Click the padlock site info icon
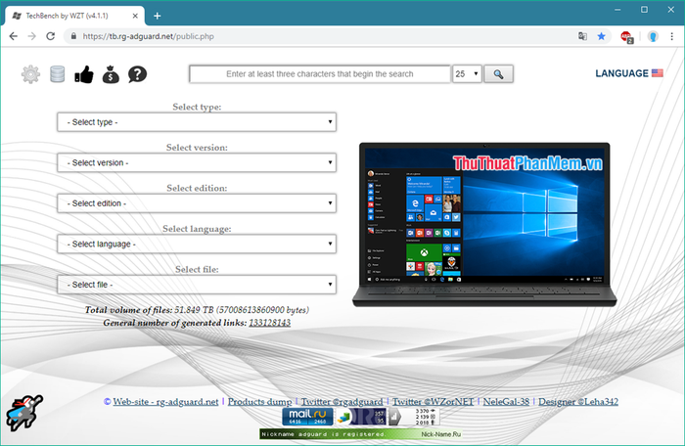The width and height of the screenshot is (685, 446). click(73, 36)
